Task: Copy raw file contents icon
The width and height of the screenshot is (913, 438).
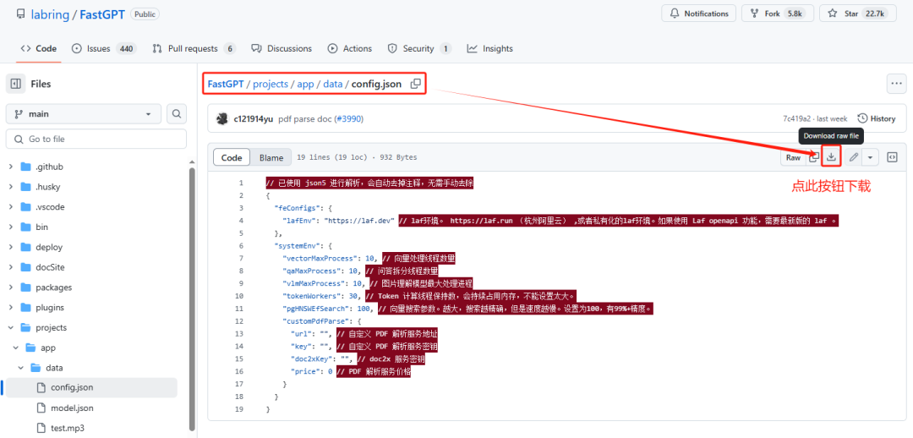Action: click(814, 157)
